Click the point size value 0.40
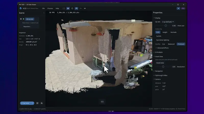This screenshot has width=204, height=114. click(x=174, y=26)
